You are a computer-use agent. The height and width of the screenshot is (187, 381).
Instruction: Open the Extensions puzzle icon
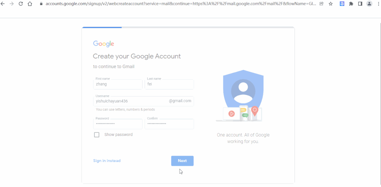tap(351, 4)
